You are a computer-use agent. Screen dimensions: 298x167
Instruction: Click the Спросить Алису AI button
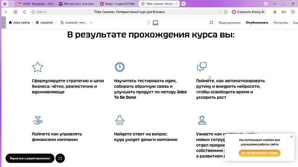pos(249,12)
